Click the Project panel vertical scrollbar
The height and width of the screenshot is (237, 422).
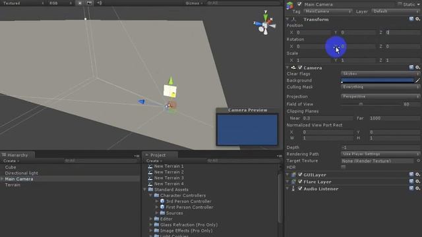(280, 199)
